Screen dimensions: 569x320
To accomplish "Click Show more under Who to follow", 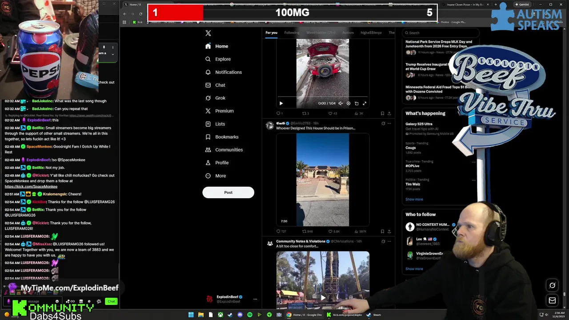I will [414, 269].
